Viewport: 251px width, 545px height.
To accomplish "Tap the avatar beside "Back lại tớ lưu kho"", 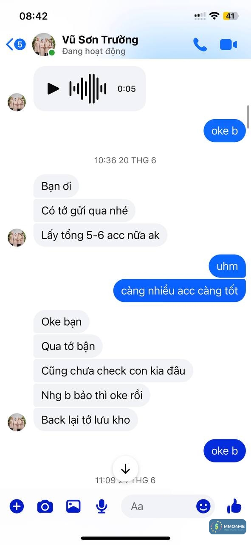I will 17,422.
